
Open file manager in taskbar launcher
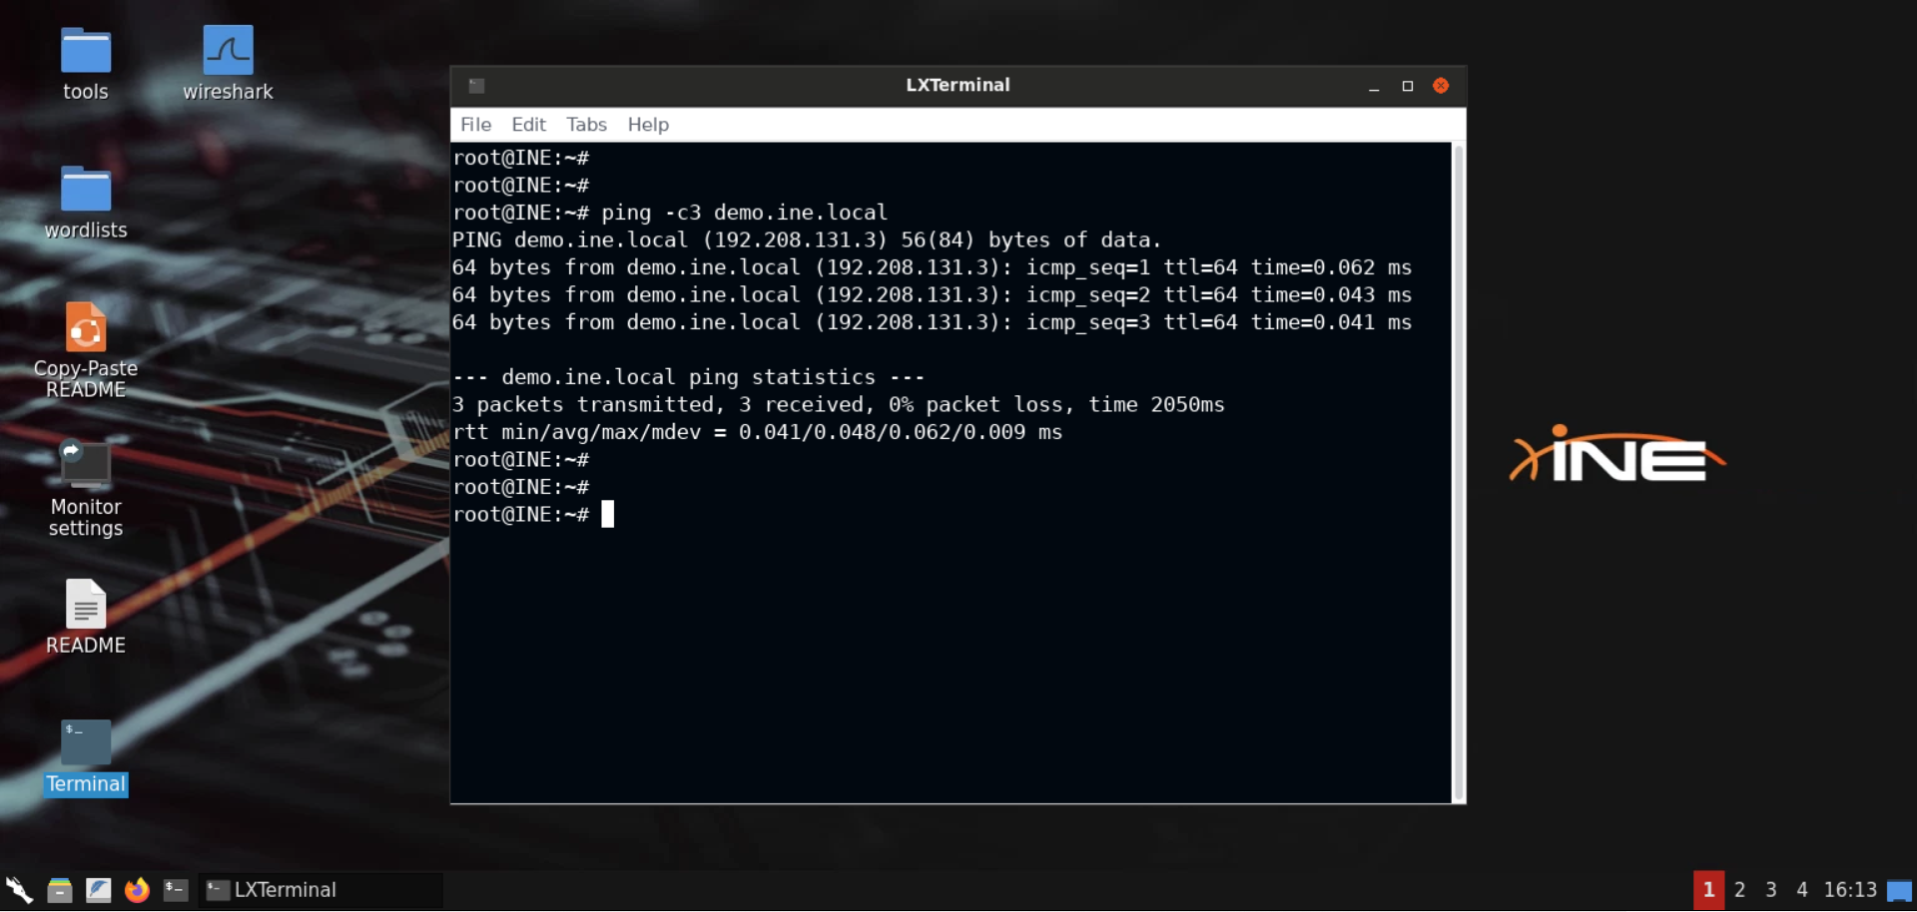pos(60,889)
